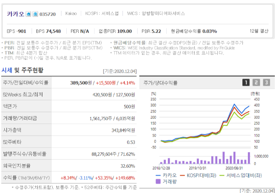The image size is (277, 193).
Task: Click the purple 거래량 legend entry
Action: tap(166, 181)
